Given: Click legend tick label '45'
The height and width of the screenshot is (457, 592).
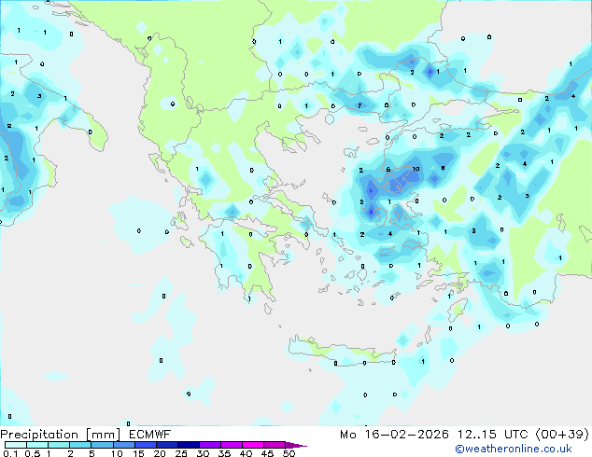Looking at the screenshot, I should (267, 453).
